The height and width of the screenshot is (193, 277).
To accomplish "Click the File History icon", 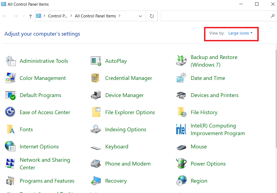I will pyautogui.click(x=182, y=112).
